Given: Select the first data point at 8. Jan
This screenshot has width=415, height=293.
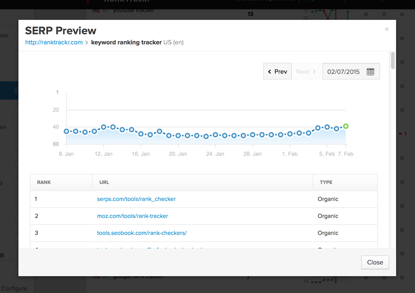Looking at the screenshot, I should pyautogui.click(x=66, y=131).
